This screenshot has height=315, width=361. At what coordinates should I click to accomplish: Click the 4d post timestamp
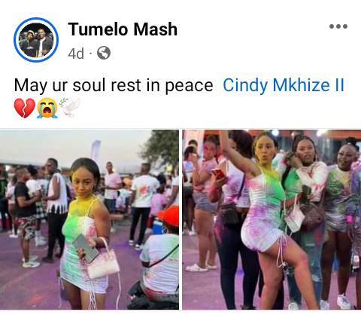(76, 54)
